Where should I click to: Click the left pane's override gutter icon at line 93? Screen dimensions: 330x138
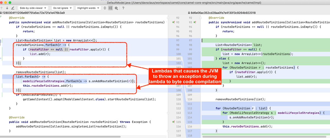click(174, 22)
